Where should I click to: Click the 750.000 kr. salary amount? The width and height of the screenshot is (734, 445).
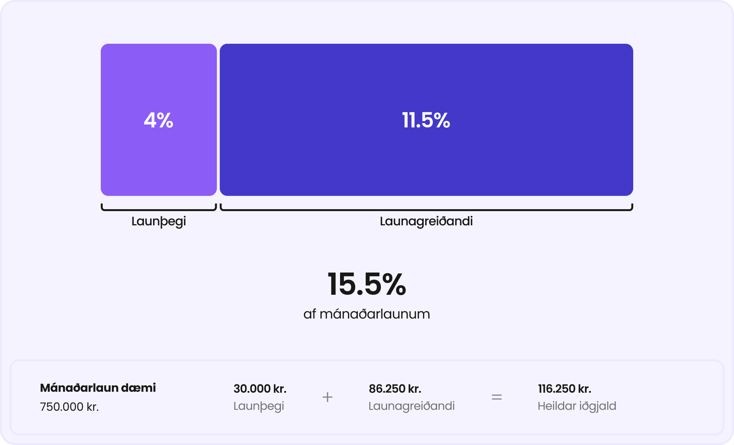[x=69, y=407]
